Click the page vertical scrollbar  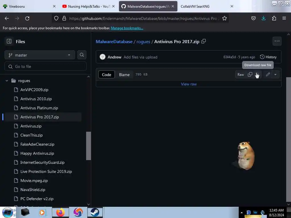click(x=288, y=139)
